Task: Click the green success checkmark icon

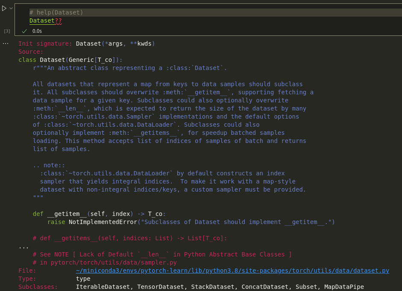Action: [x=24, y=31]
